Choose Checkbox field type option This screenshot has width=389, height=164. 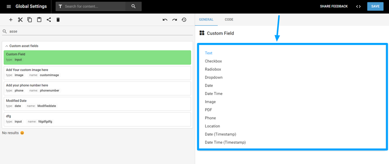(213, 61)
